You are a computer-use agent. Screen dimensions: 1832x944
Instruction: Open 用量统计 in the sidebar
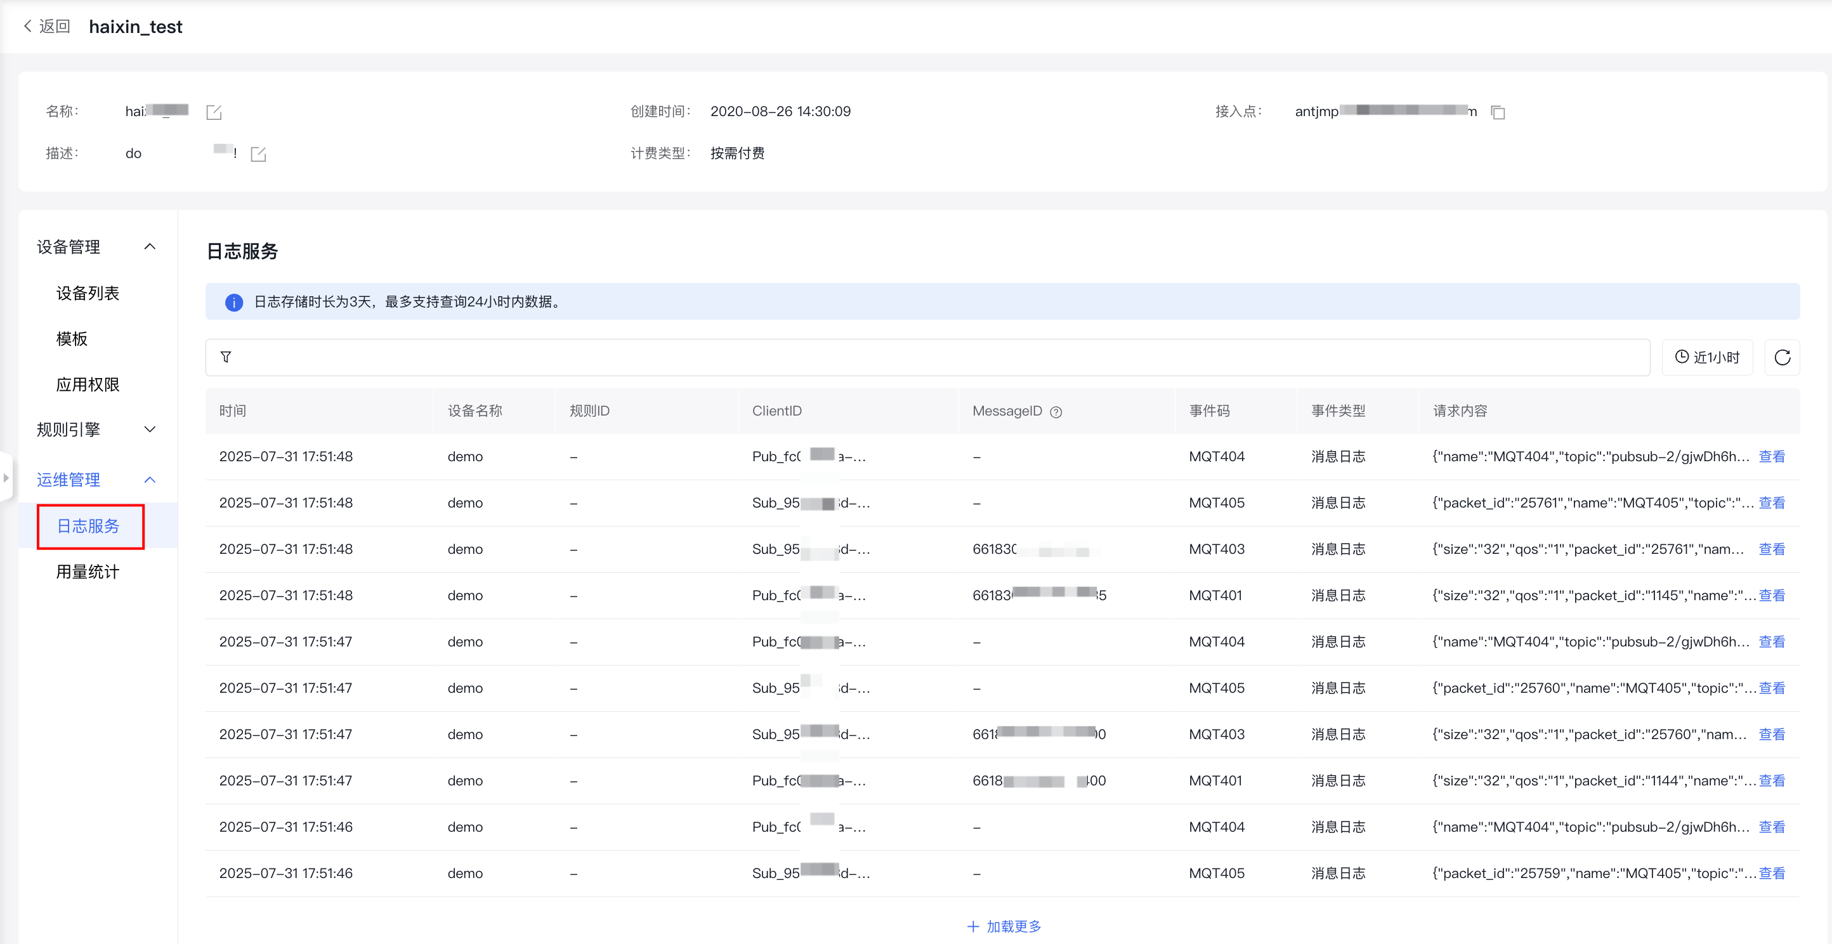(88, 572)
